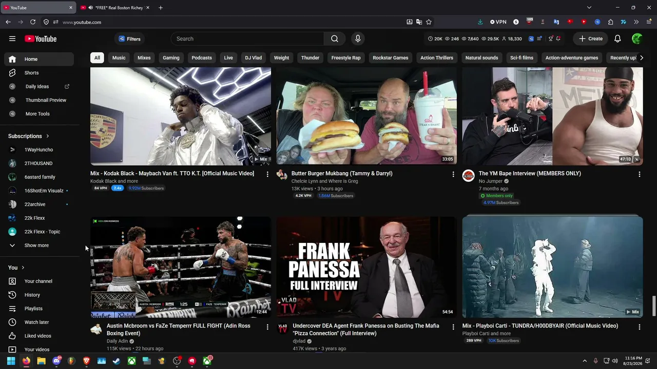Click the page vertical scrollbar thumb
Image resolution: width=657 pixels, height=369 pixels.
(x=653, y=306)
